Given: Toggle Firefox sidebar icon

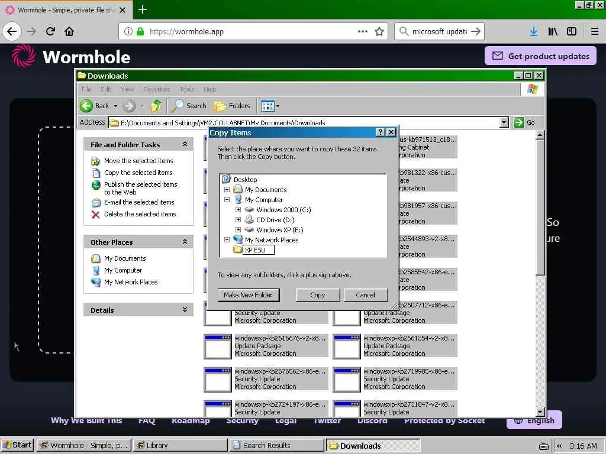Looking at the screenshot, I should [572, 31].
